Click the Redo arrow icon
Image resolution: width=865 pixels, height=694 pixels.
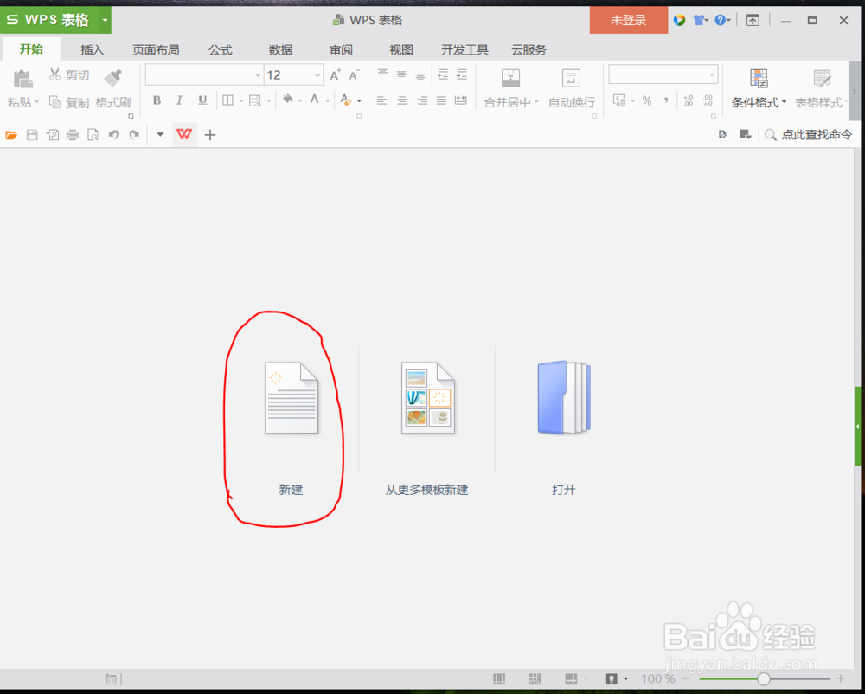click(x=134, y=135)
